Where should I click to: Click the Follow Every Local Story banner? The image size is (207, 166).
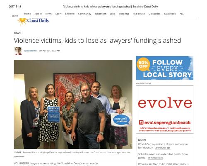pos(165,68)
